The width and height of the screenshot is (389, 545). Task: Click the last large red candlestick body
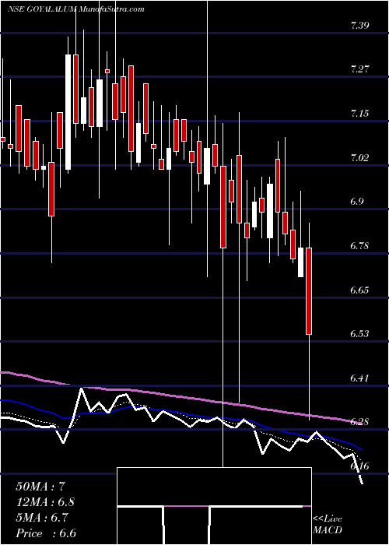pos(309,291)
